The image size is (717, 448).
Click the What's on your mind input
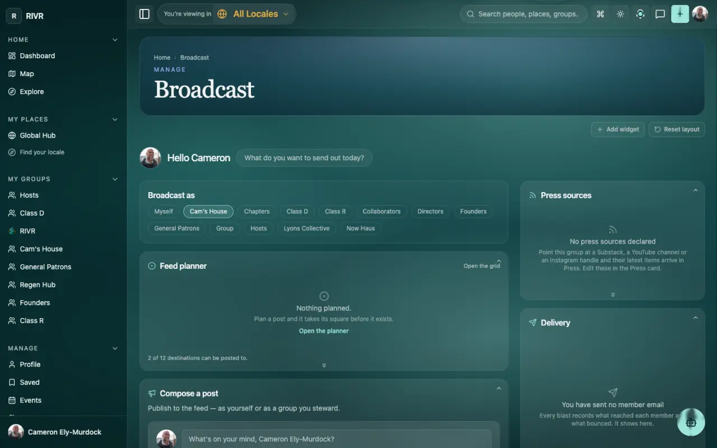(337, 439)
